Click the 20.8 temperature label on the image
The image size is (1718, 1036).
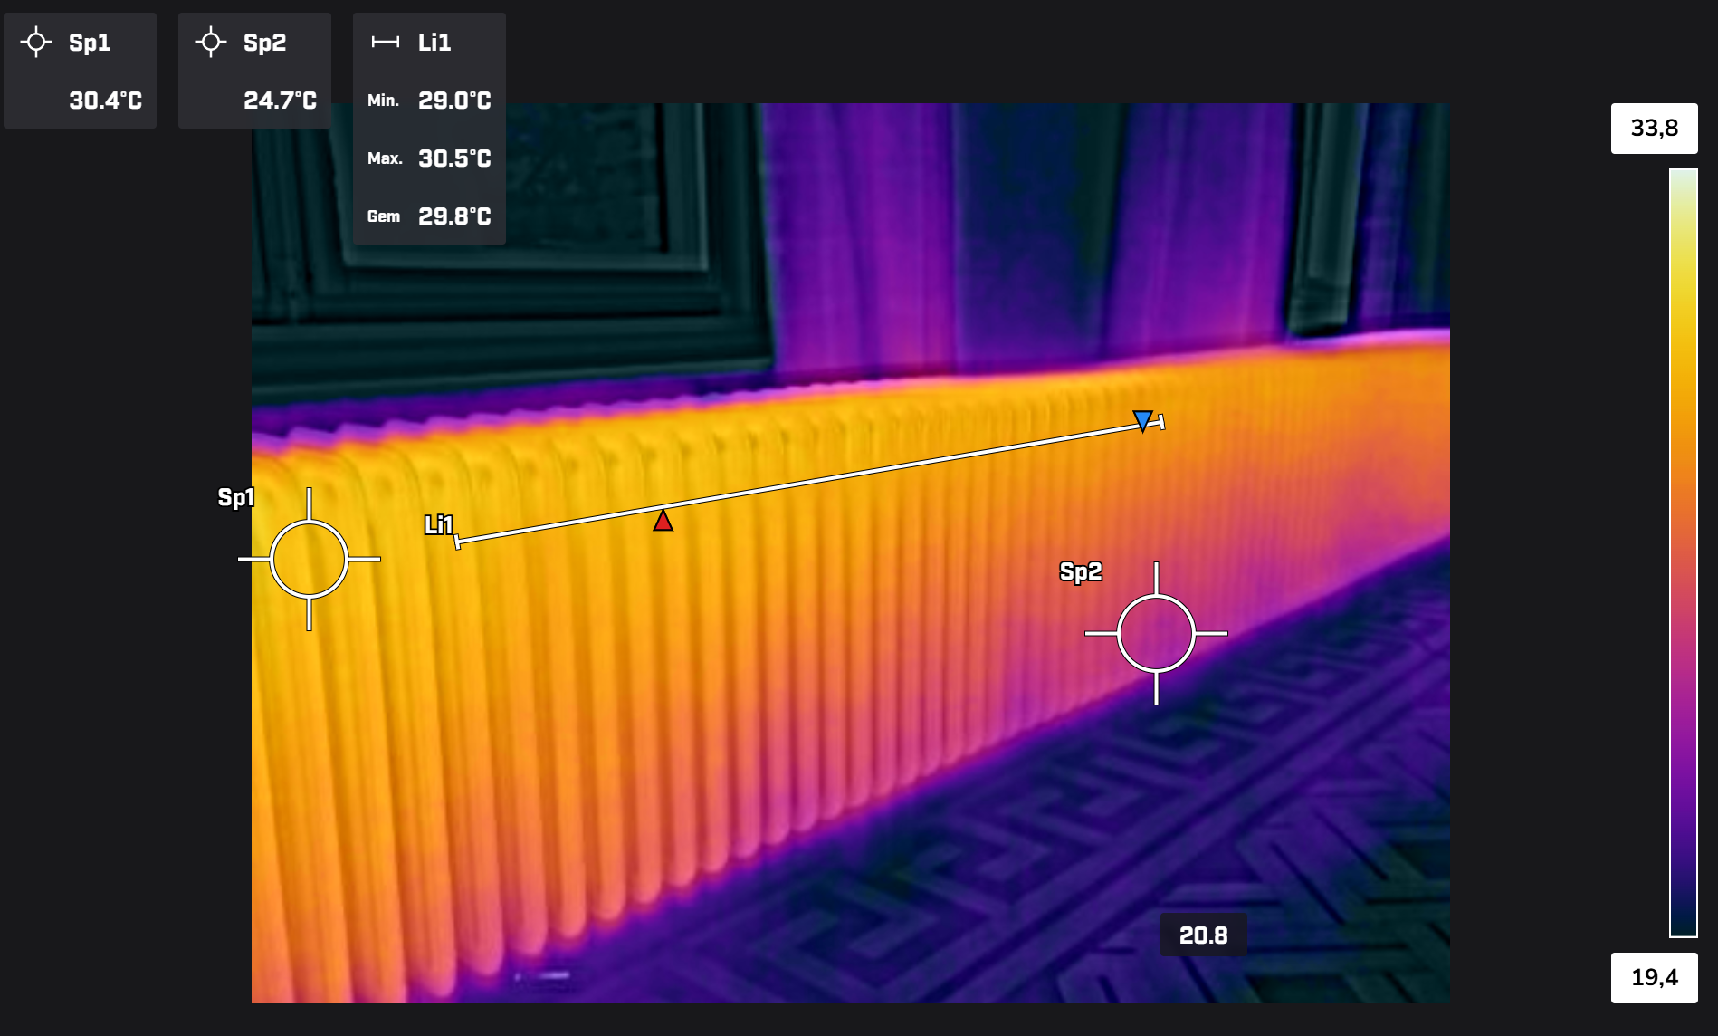(x=1203, y=935)
